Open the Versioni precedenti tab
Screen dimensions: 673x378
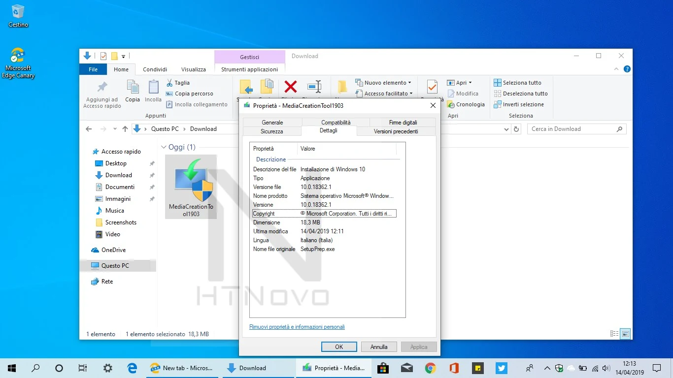point(396,131)
